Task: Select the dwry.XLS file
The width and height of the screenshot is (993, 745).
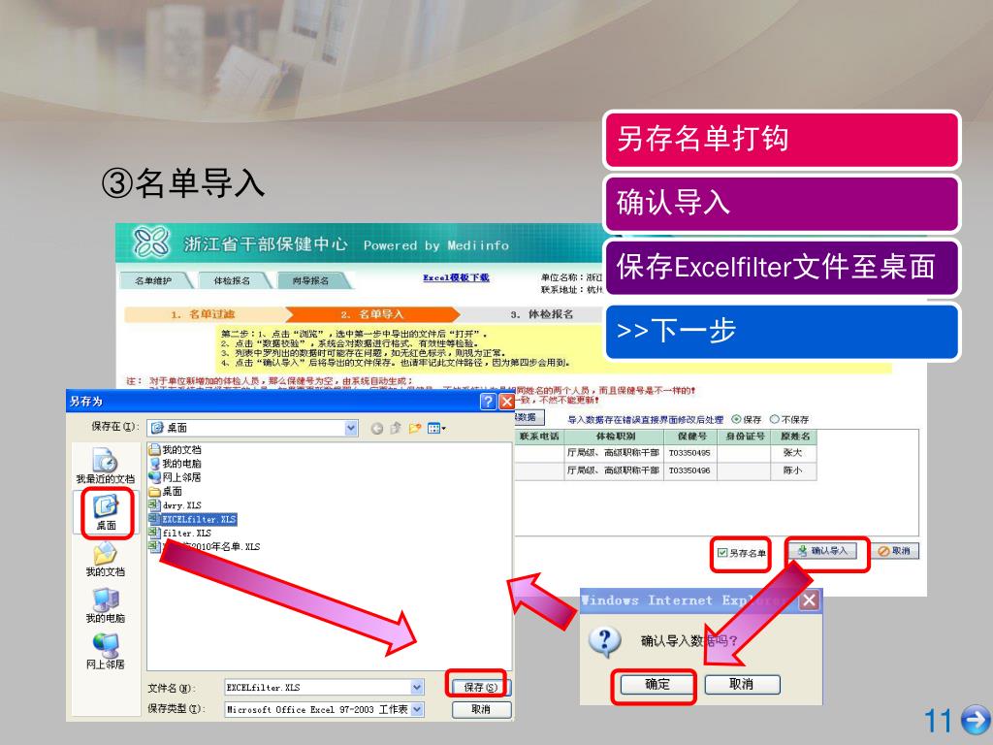Action: click(x=175, y=504)
